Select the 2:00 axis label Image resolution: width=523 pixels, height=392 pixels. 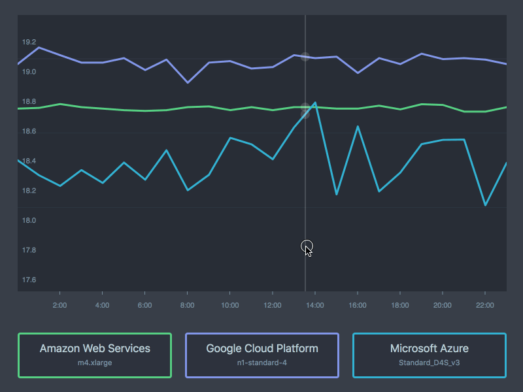tap(59, 305)
